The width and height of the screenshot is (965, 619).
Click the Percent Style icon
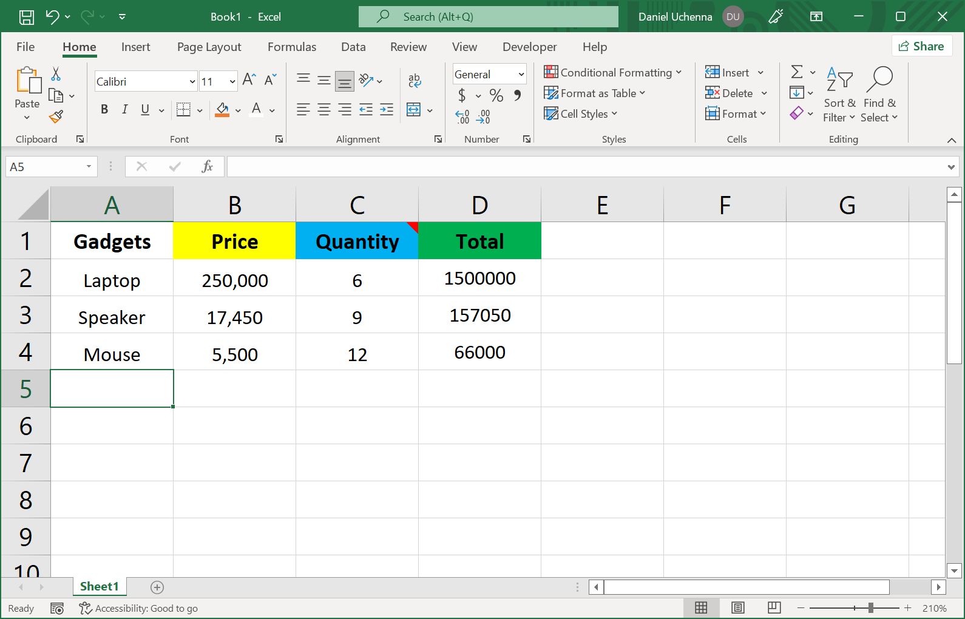[496, 95]
